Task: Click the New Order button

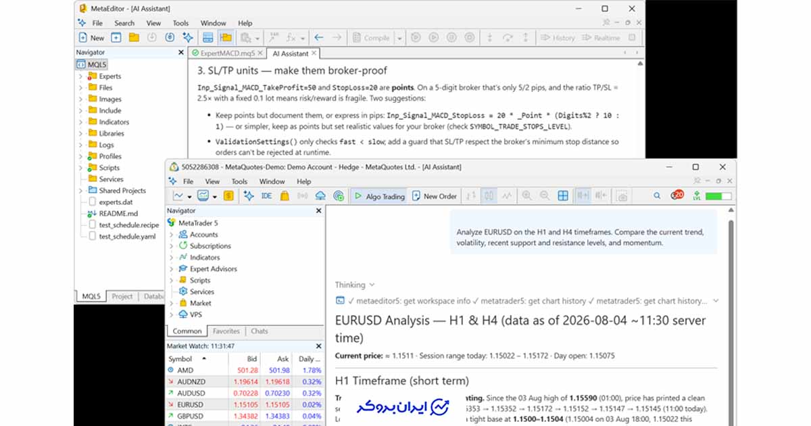Action: pos(435,196)
